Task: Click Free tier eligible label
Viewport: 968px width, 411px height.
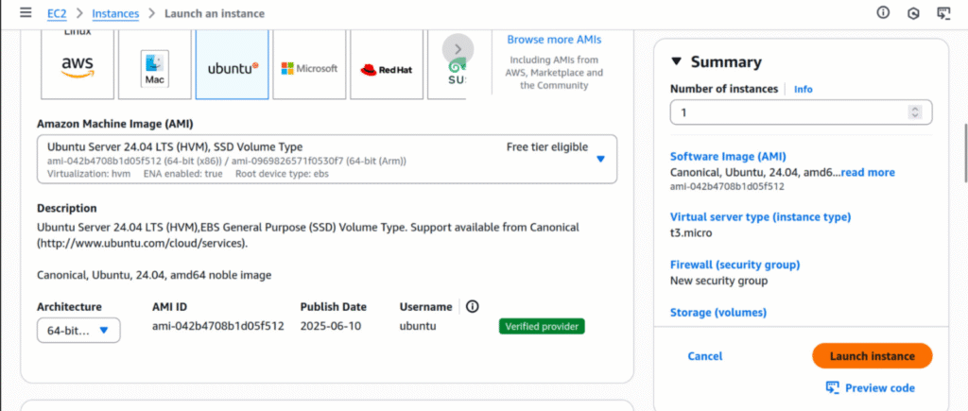Action: pyautogui.click(x=547, y=146)
